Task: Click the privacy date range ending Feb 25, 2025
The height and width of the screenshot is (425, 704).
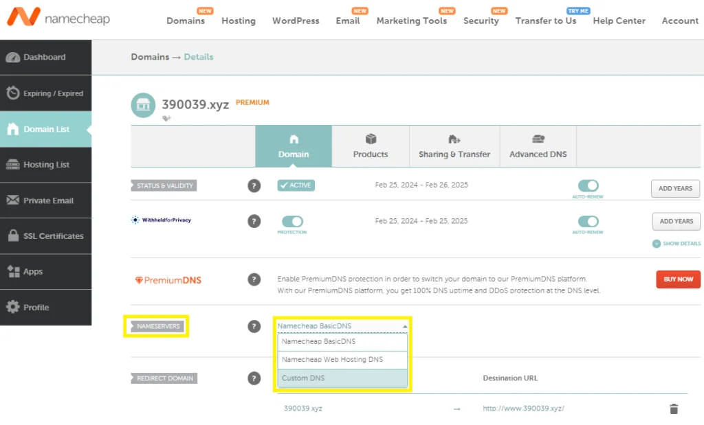Action: click(x=421, y=221)
